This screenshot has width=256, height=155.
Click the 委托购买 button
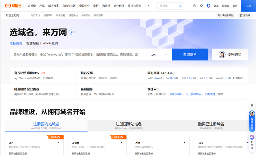tap(230, 54)
